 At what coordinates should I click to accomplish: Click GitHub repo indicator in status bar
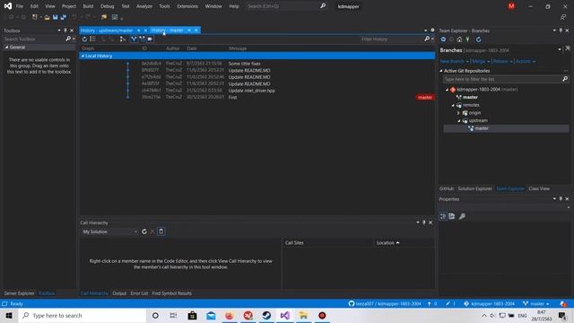385,303
